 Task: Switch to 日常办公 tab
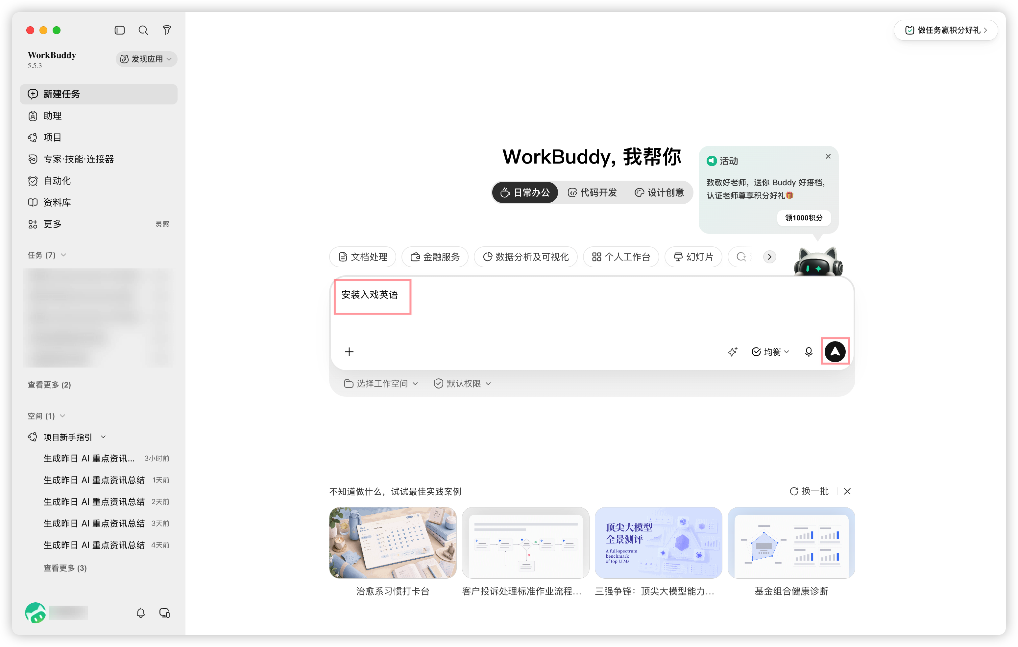525,192
